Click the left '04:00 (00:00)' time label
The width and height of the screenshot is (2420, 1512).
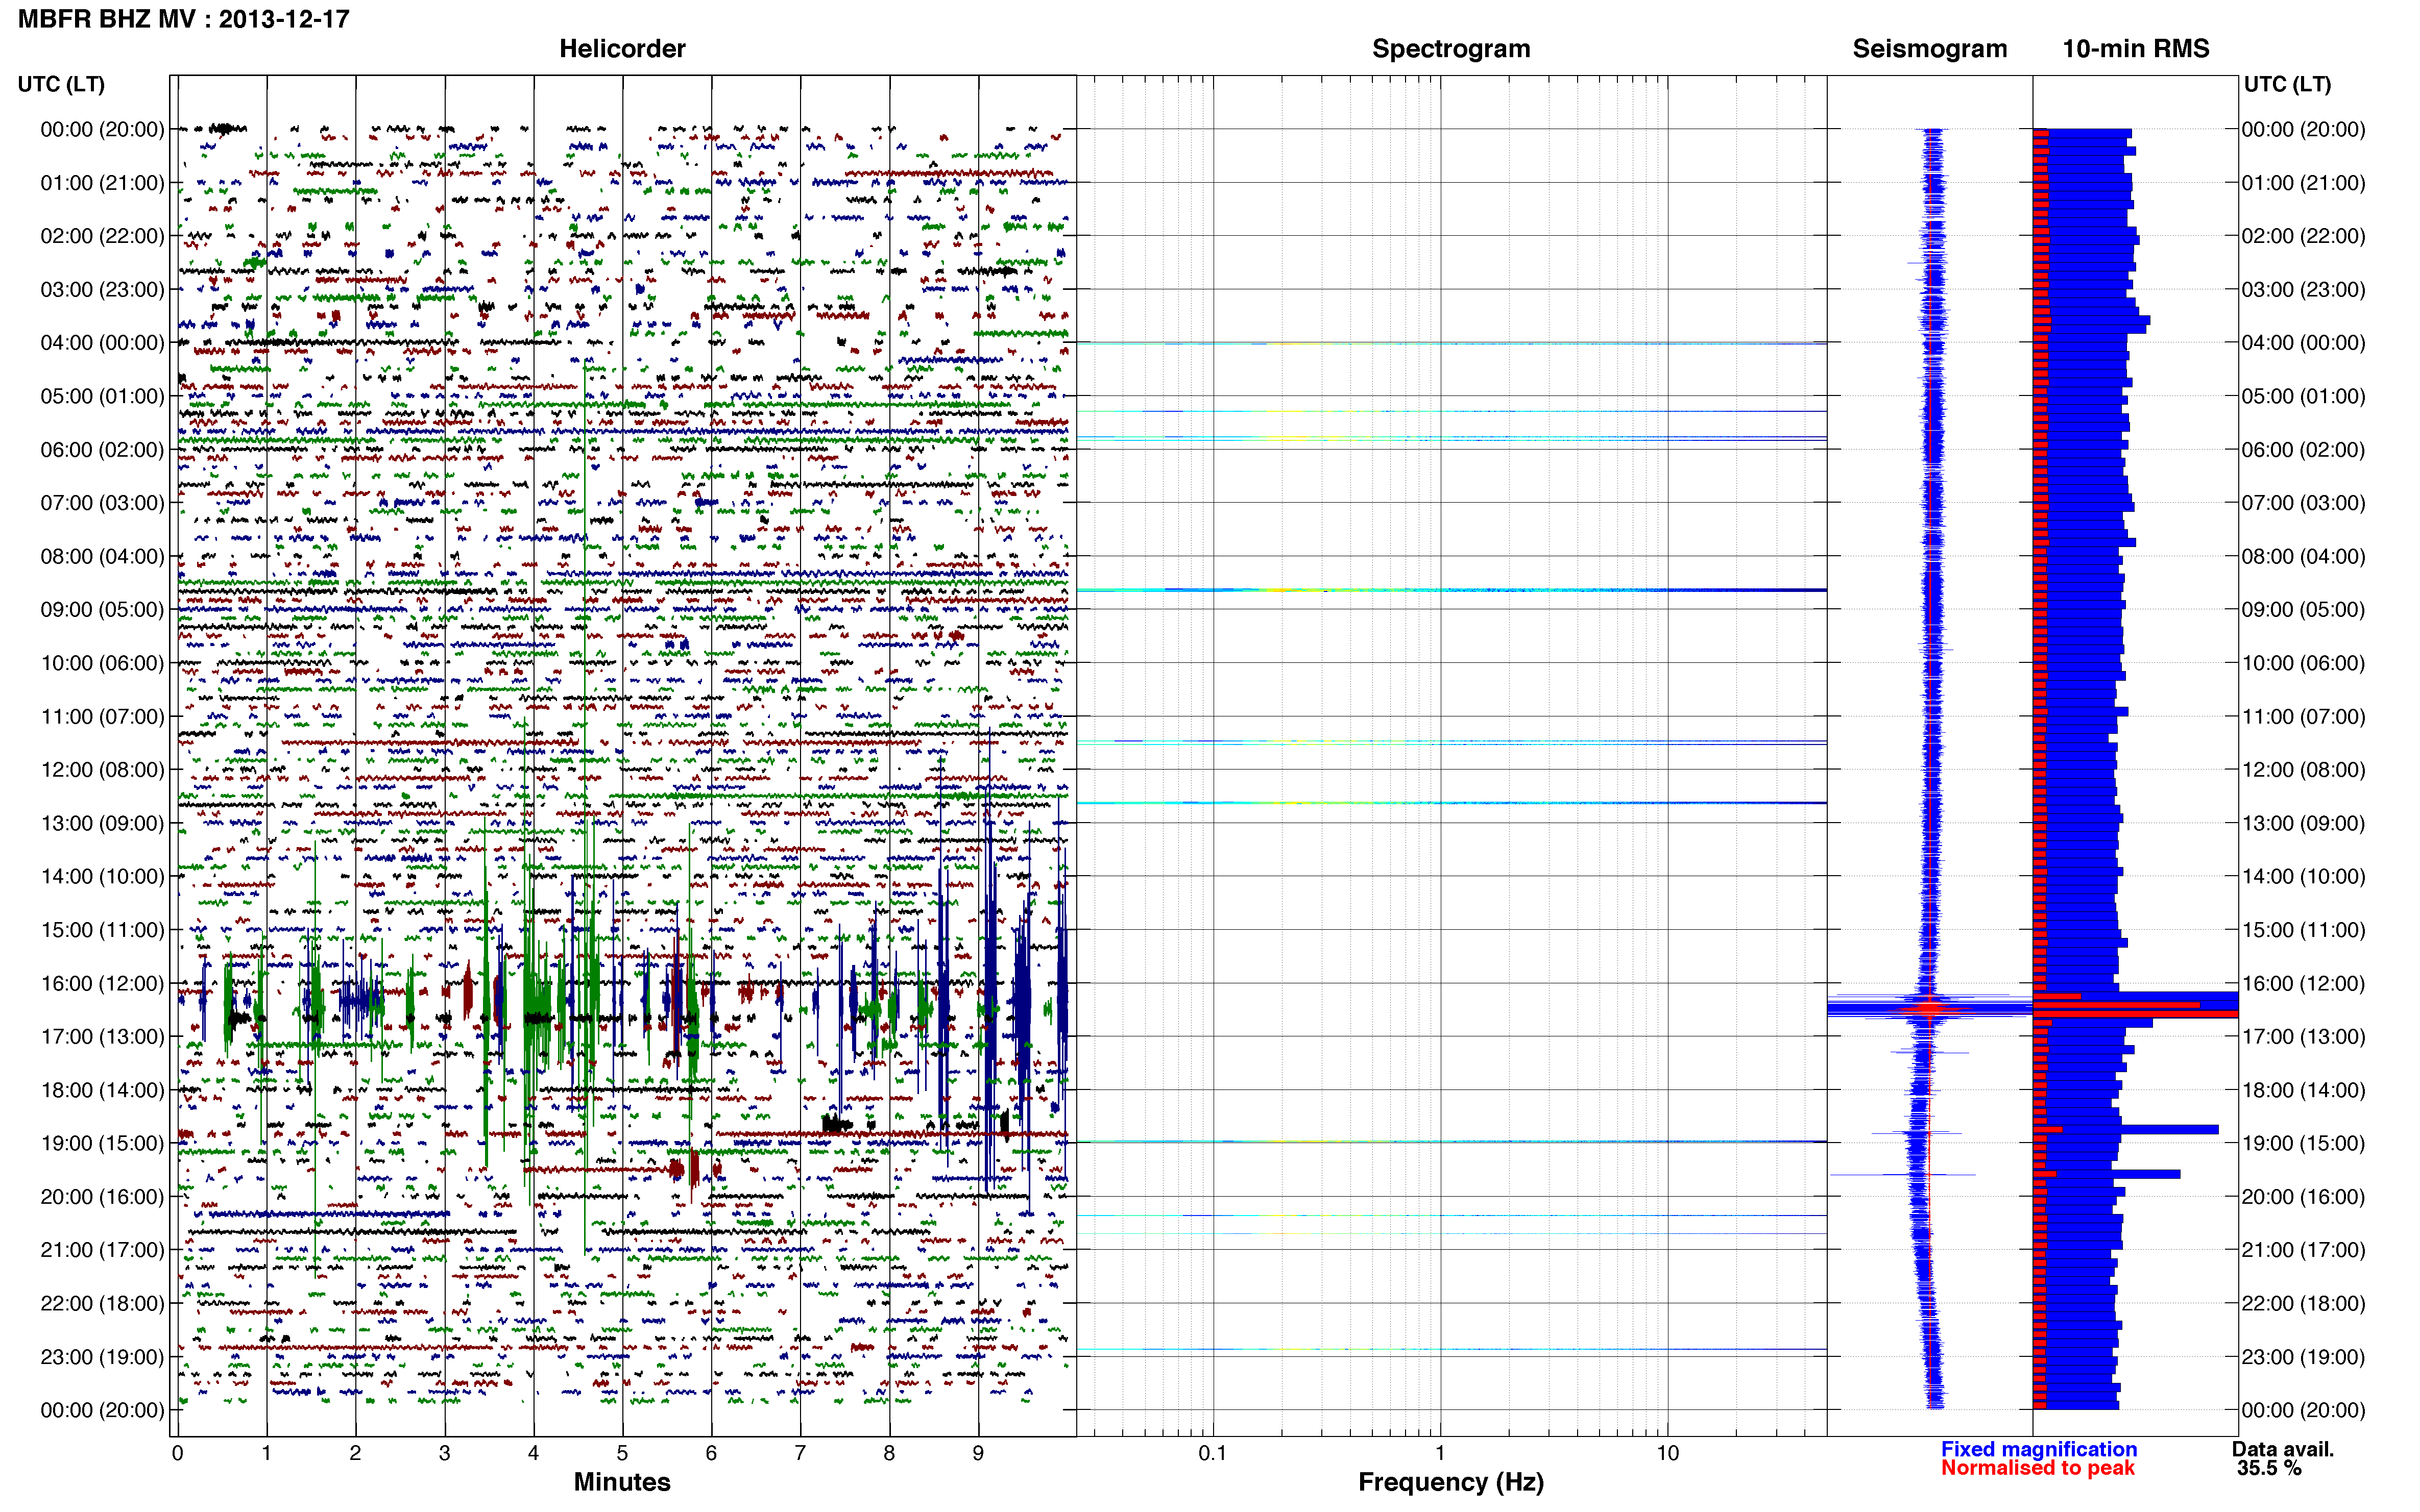tap(102, 343)
